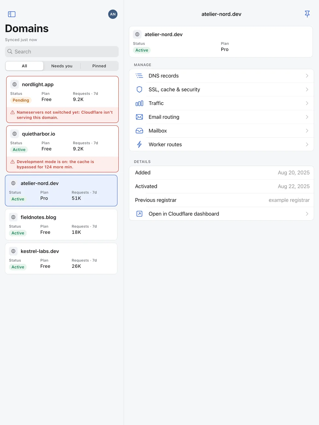Toggle the sidebar panel icon
319x425 pixels.
pos(12,14)
